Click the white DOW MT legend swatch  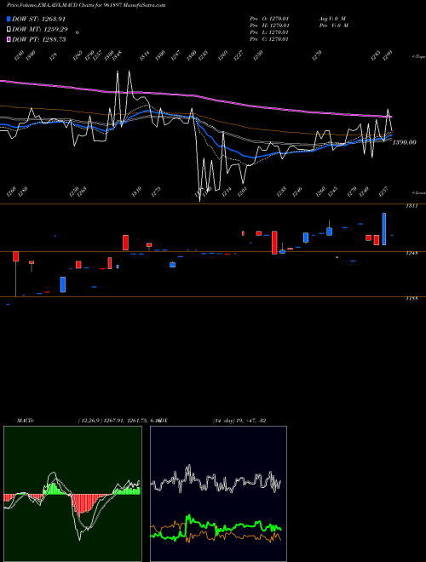(9, 30)
